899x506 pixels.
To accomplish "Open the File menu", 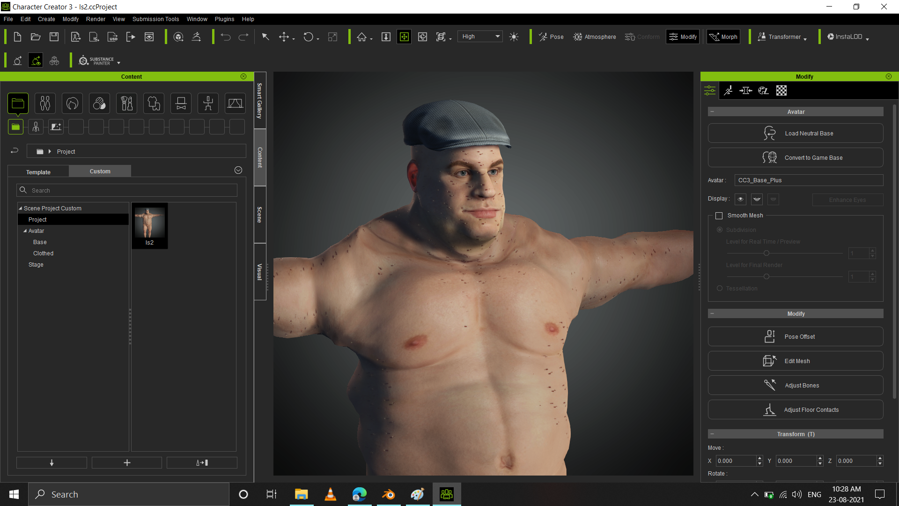I will tap(8, 19).
